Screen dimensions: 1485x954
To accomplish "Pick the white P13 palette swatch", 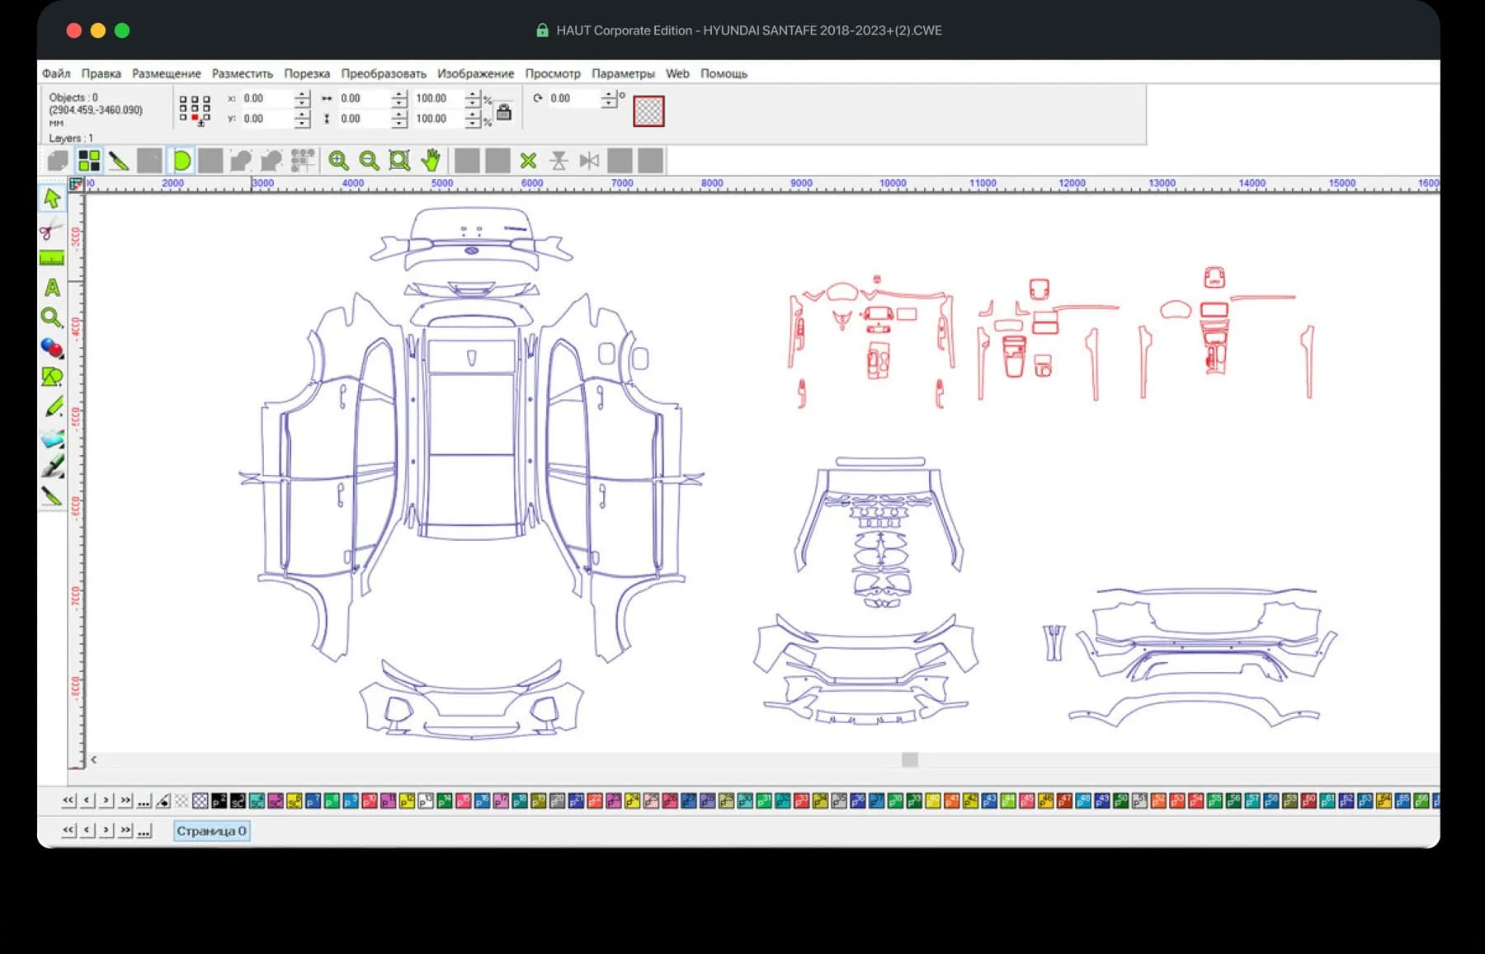I will click(426, 801).
